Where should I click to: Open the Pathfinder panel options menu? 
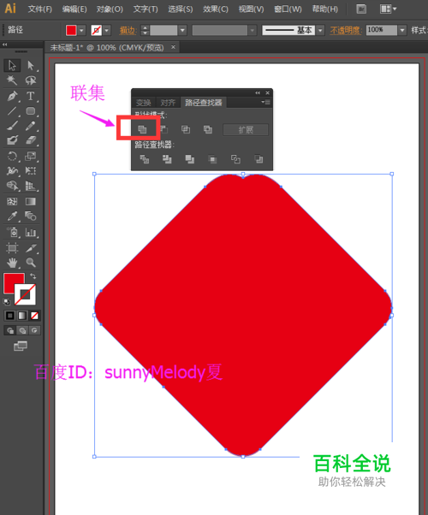266,102
